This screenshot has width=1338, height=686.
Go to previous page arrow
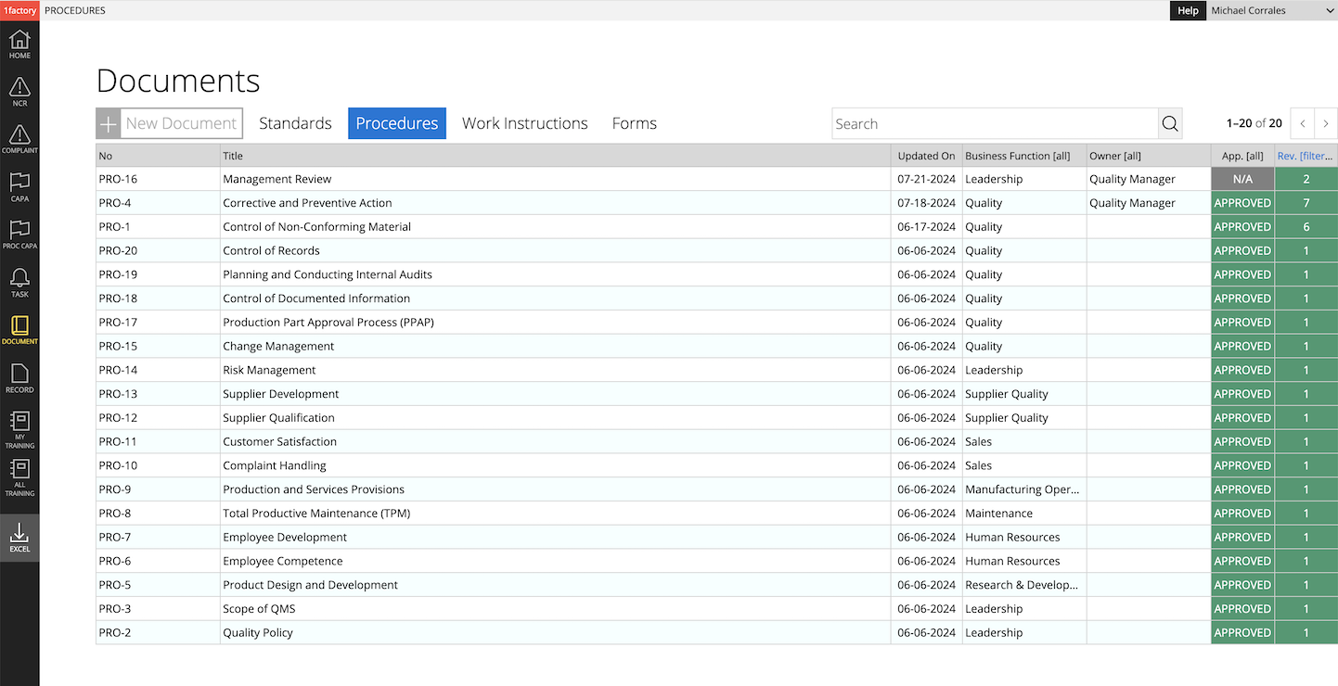tap(1303, 123)
